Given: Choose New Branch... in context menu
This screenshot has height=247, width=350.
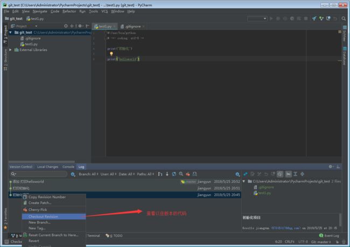Looking at the screenshot, I should point(54,222).
